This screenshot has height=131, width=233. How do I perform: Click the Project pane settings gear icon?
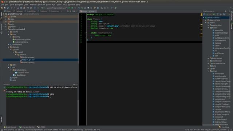click(74, 11)
